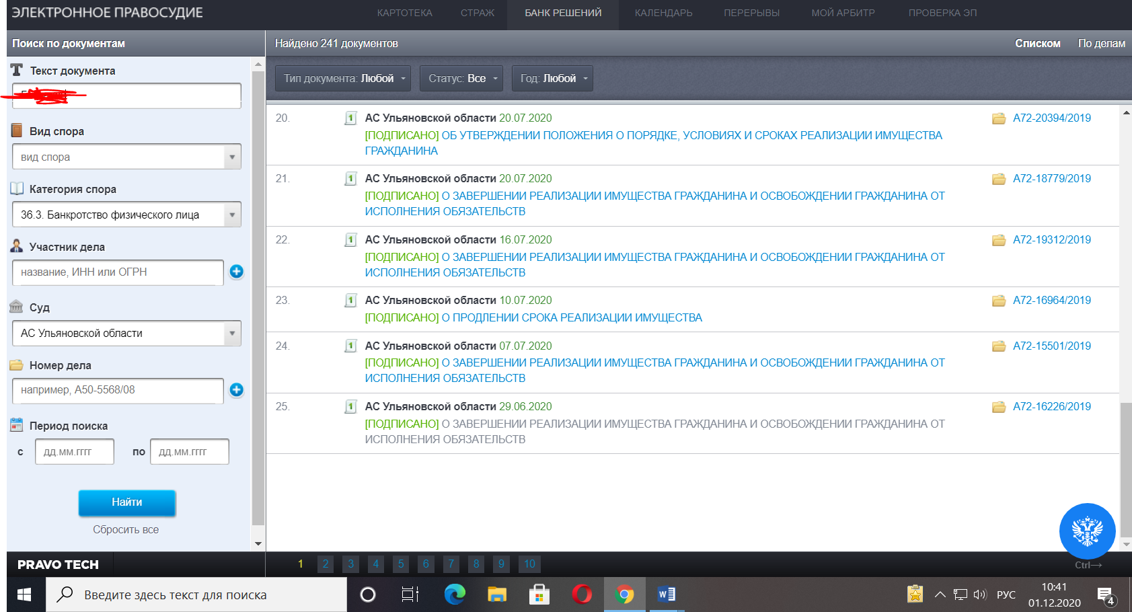Expand the Суд combo box arrow
1132x612 pixels.
coord(232,334)
